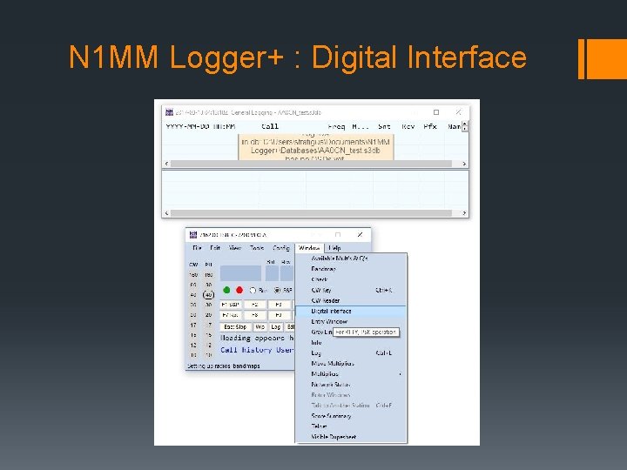Select the 15 band in the PH column
Viewport: 627px width, 470px height.
click(208, 335)
